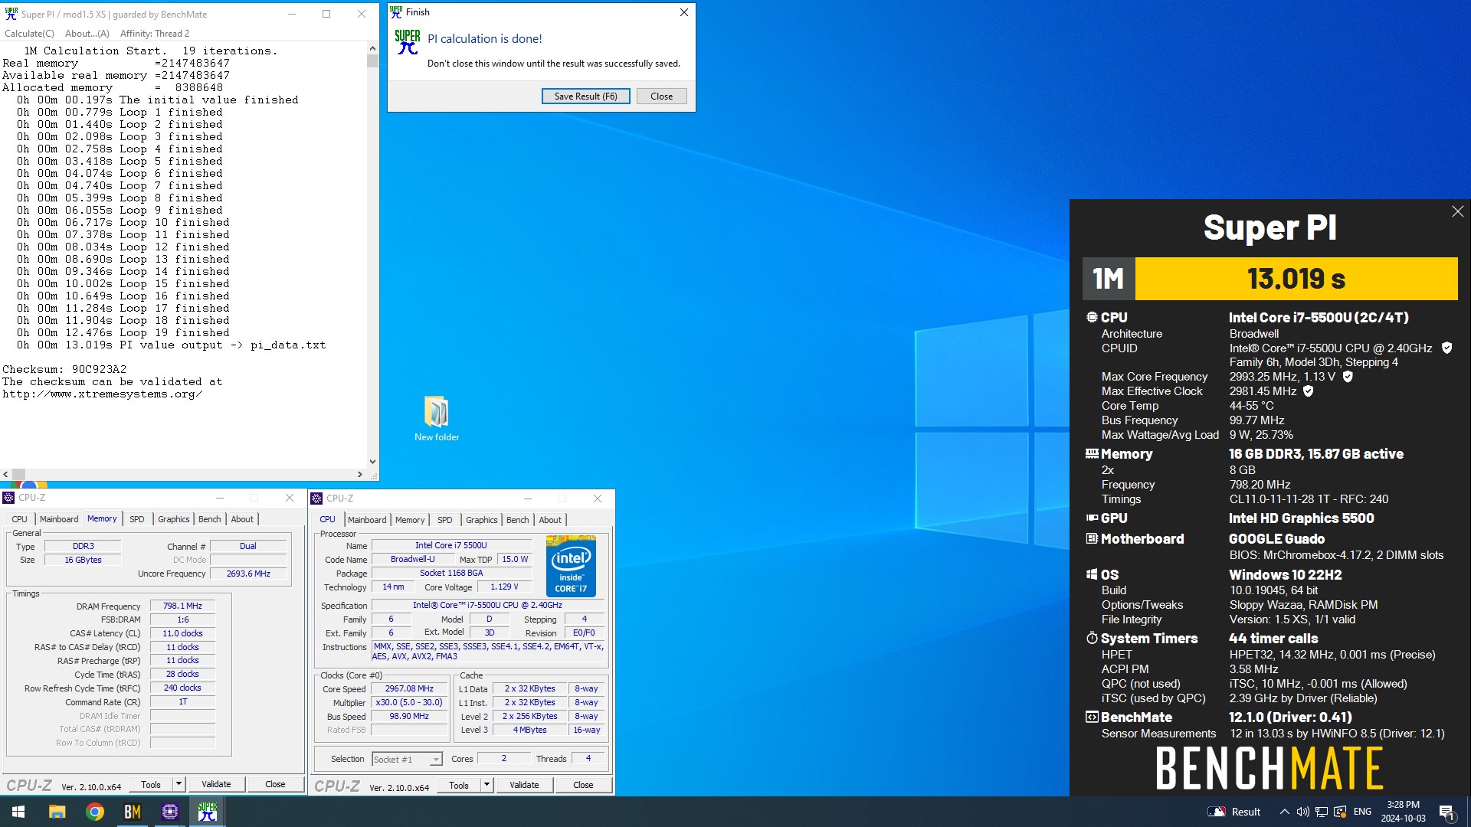Click the shield icon beside Max Core Frequency

(1348, 376)
